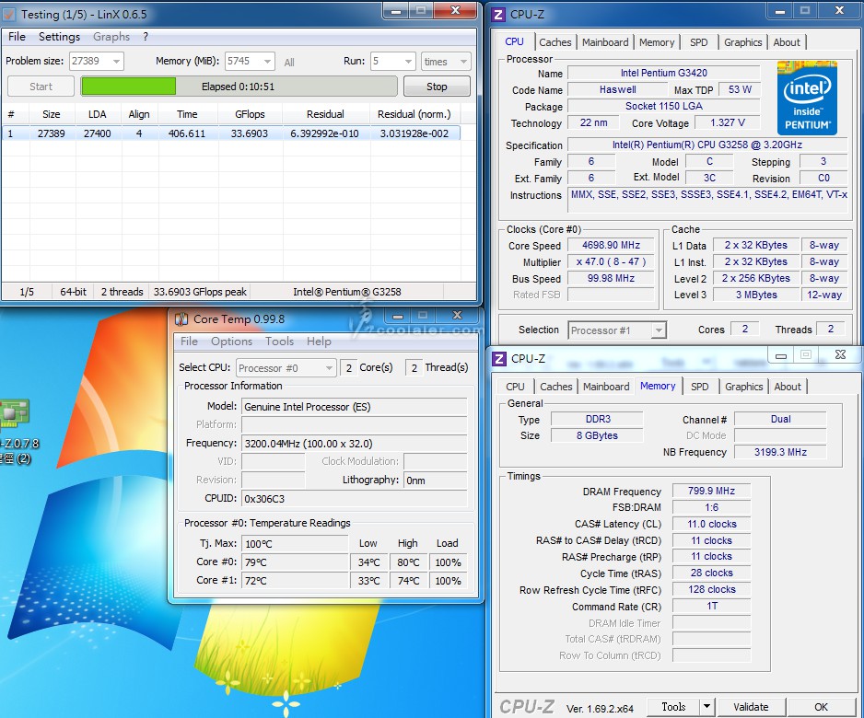
Task: Click the Core Temp title bar icon
Action: 181,318
